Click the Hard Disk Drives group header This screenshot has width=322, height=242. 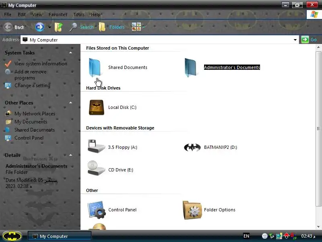click(103, 88)
